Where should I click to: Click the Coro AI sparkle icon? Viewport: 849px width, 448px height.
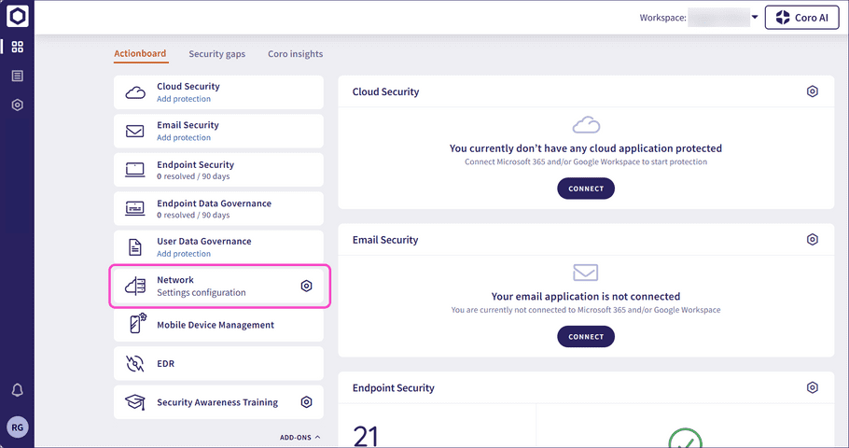click(783, 18)
